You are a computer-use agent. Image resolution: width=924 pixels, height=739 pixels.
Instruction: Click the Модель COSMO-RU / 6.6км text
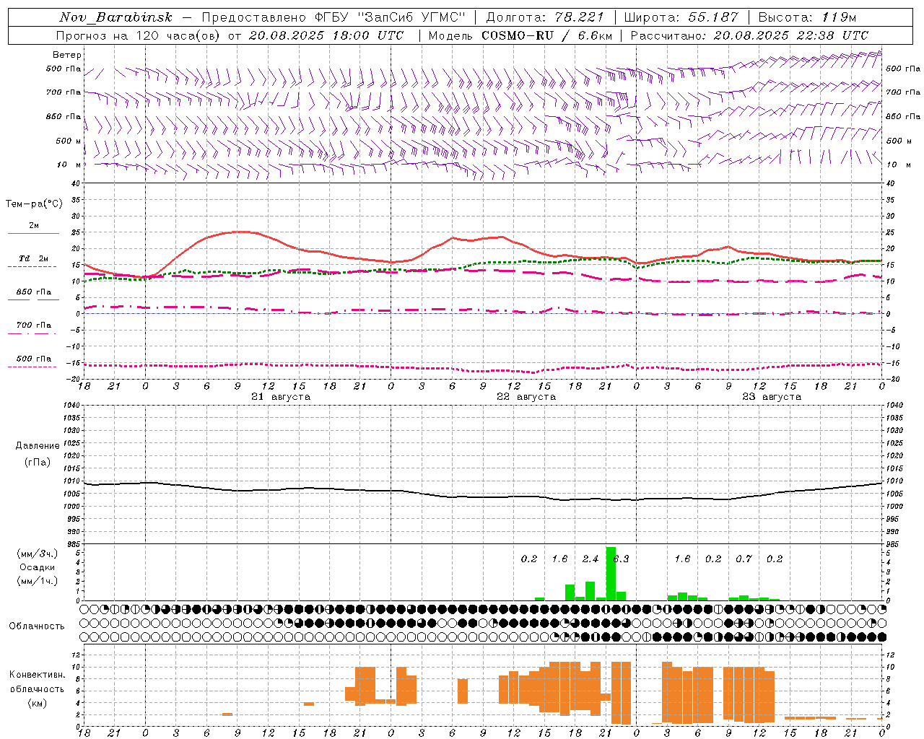(x=520, y=35)
